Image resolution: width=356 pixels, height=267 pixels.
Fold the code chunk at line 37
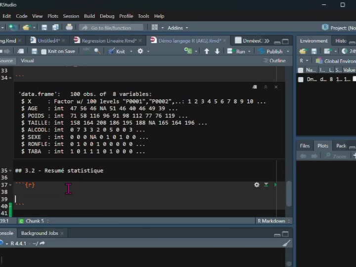(x=10, y=185)
